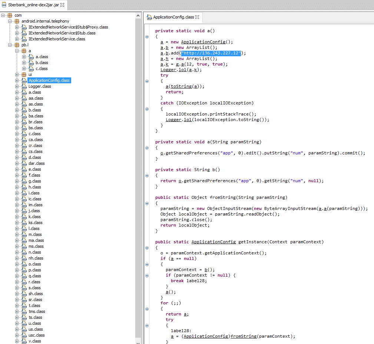Select q.class in the tree
Viewport: 374px width, 344px height.
pos(34,276)
